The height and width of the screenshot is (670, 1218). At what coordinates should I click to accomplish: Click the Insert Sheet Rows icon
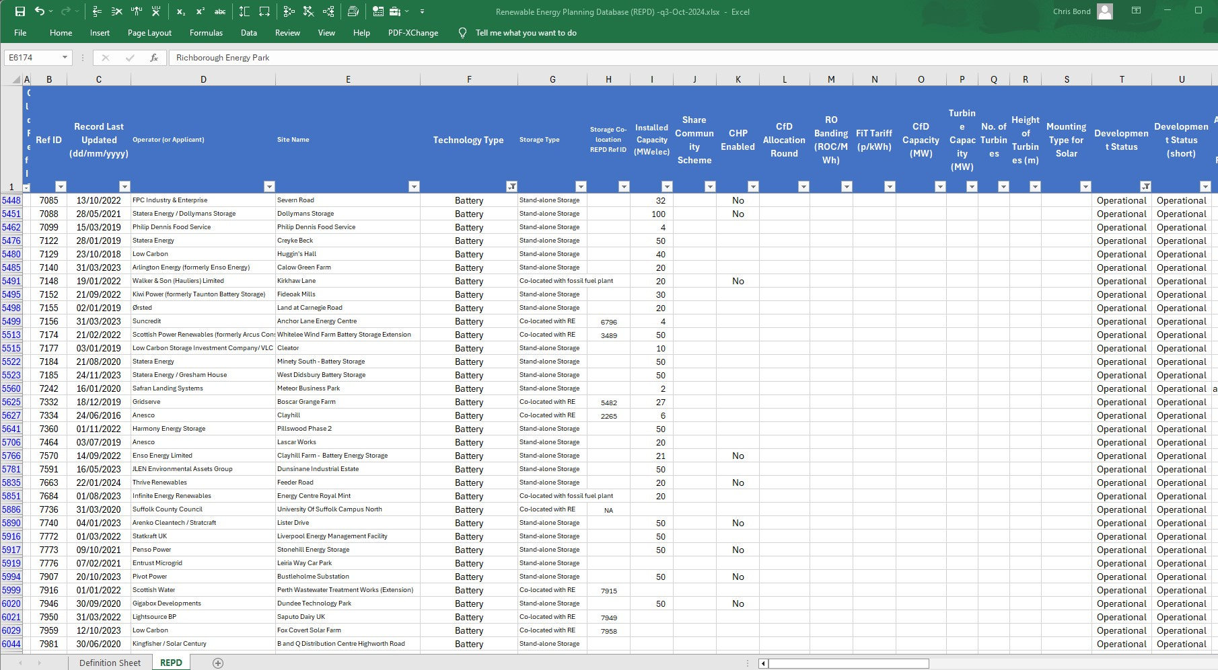point(97,11)
